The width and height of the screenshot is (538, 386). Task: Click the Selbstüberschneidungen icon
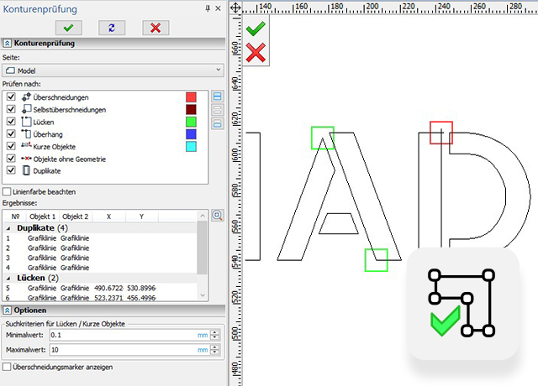click(x=26, y=109)
